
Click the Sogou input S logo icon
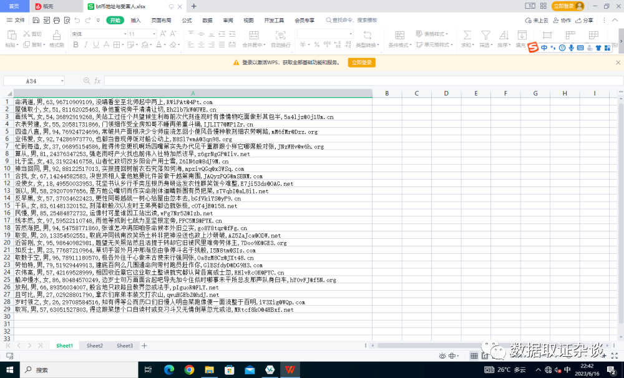pyautogui.click(x=533, y=48)
